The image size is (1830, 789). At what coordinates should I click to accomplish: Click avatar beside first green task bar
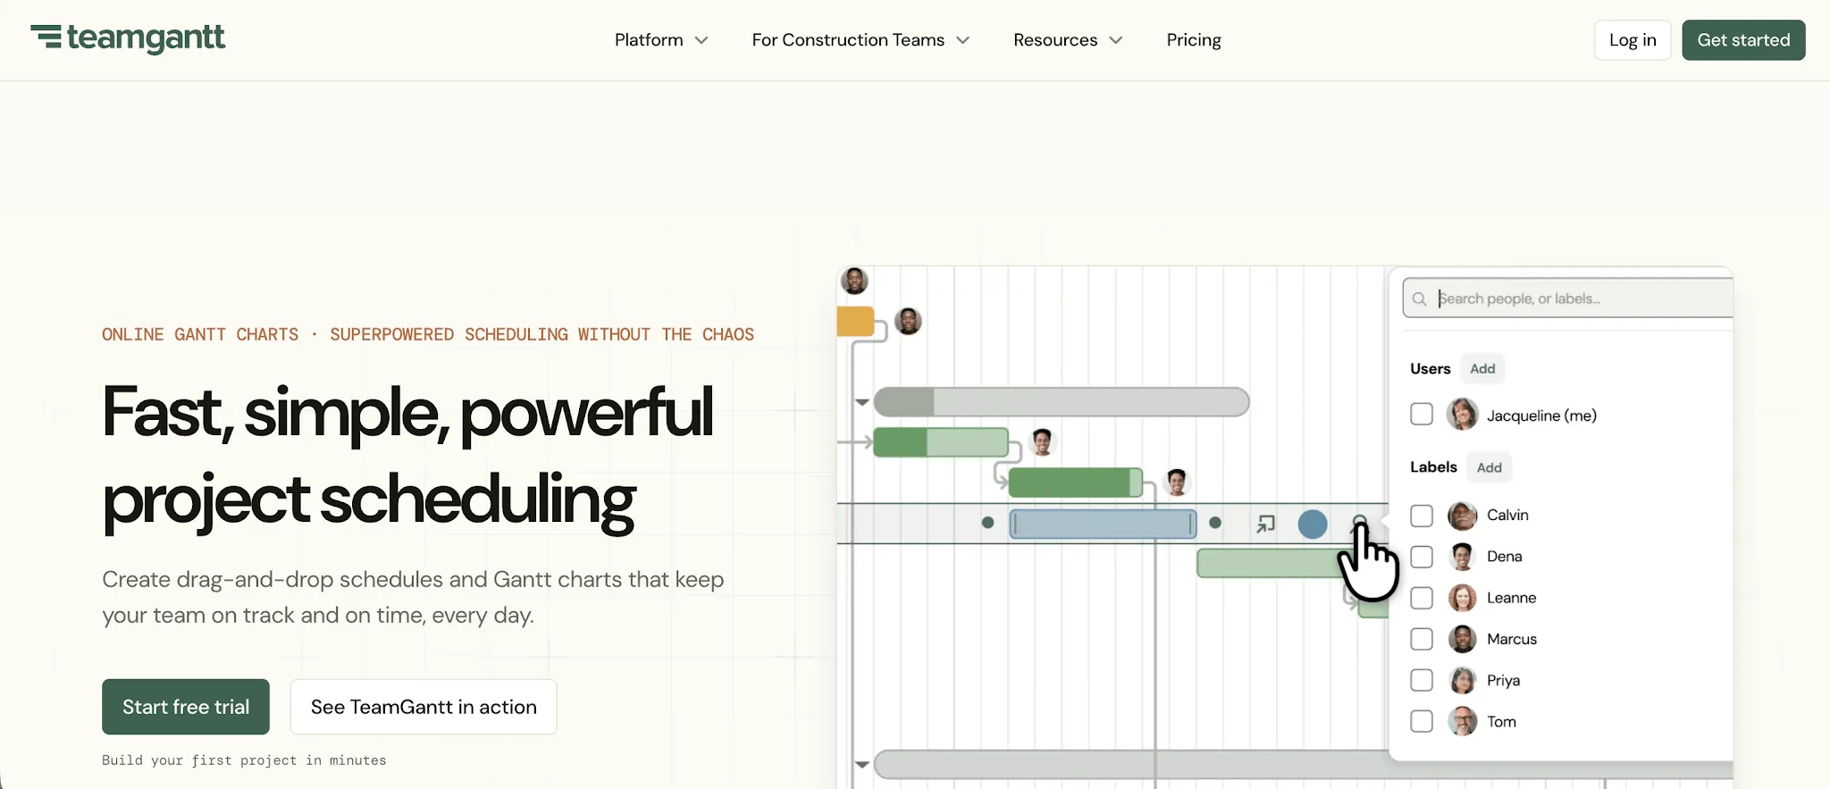pyautogui.click(x=1042, y=441)
